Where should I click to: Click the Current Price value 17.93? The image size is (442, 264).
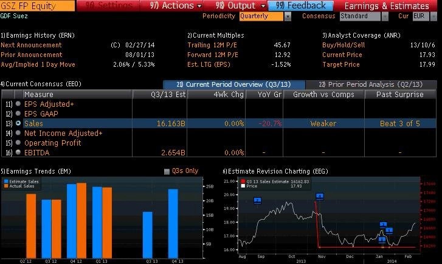[427, 55]
